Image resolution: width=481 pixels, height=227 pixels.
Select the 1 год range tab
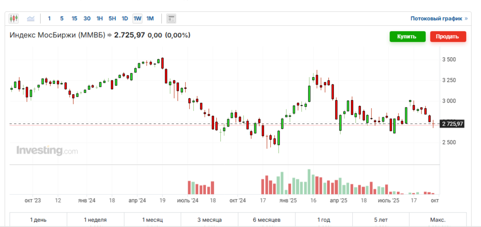[x=324, y=220]
